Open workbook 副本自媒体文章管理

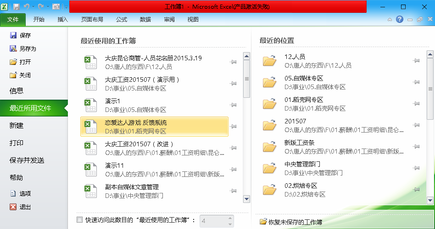click(x=154, y=192)
